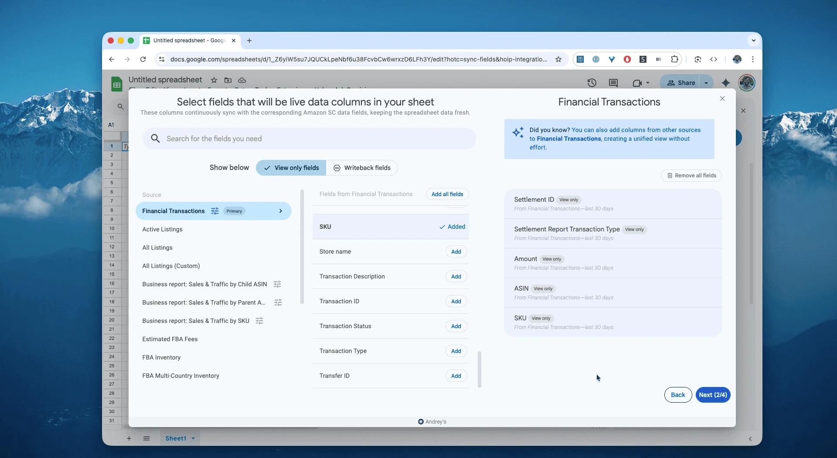
Task: Reload the page with refresh icon
Action: coord(143,59)
